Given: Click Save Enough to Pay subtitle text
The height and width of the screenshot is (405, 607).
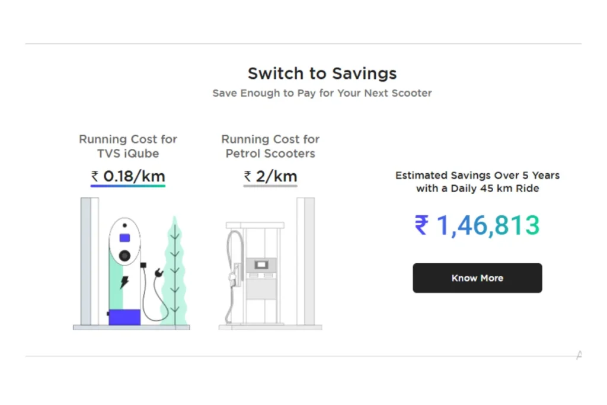Looking at the screenshot, I should [x=322, y=93].
